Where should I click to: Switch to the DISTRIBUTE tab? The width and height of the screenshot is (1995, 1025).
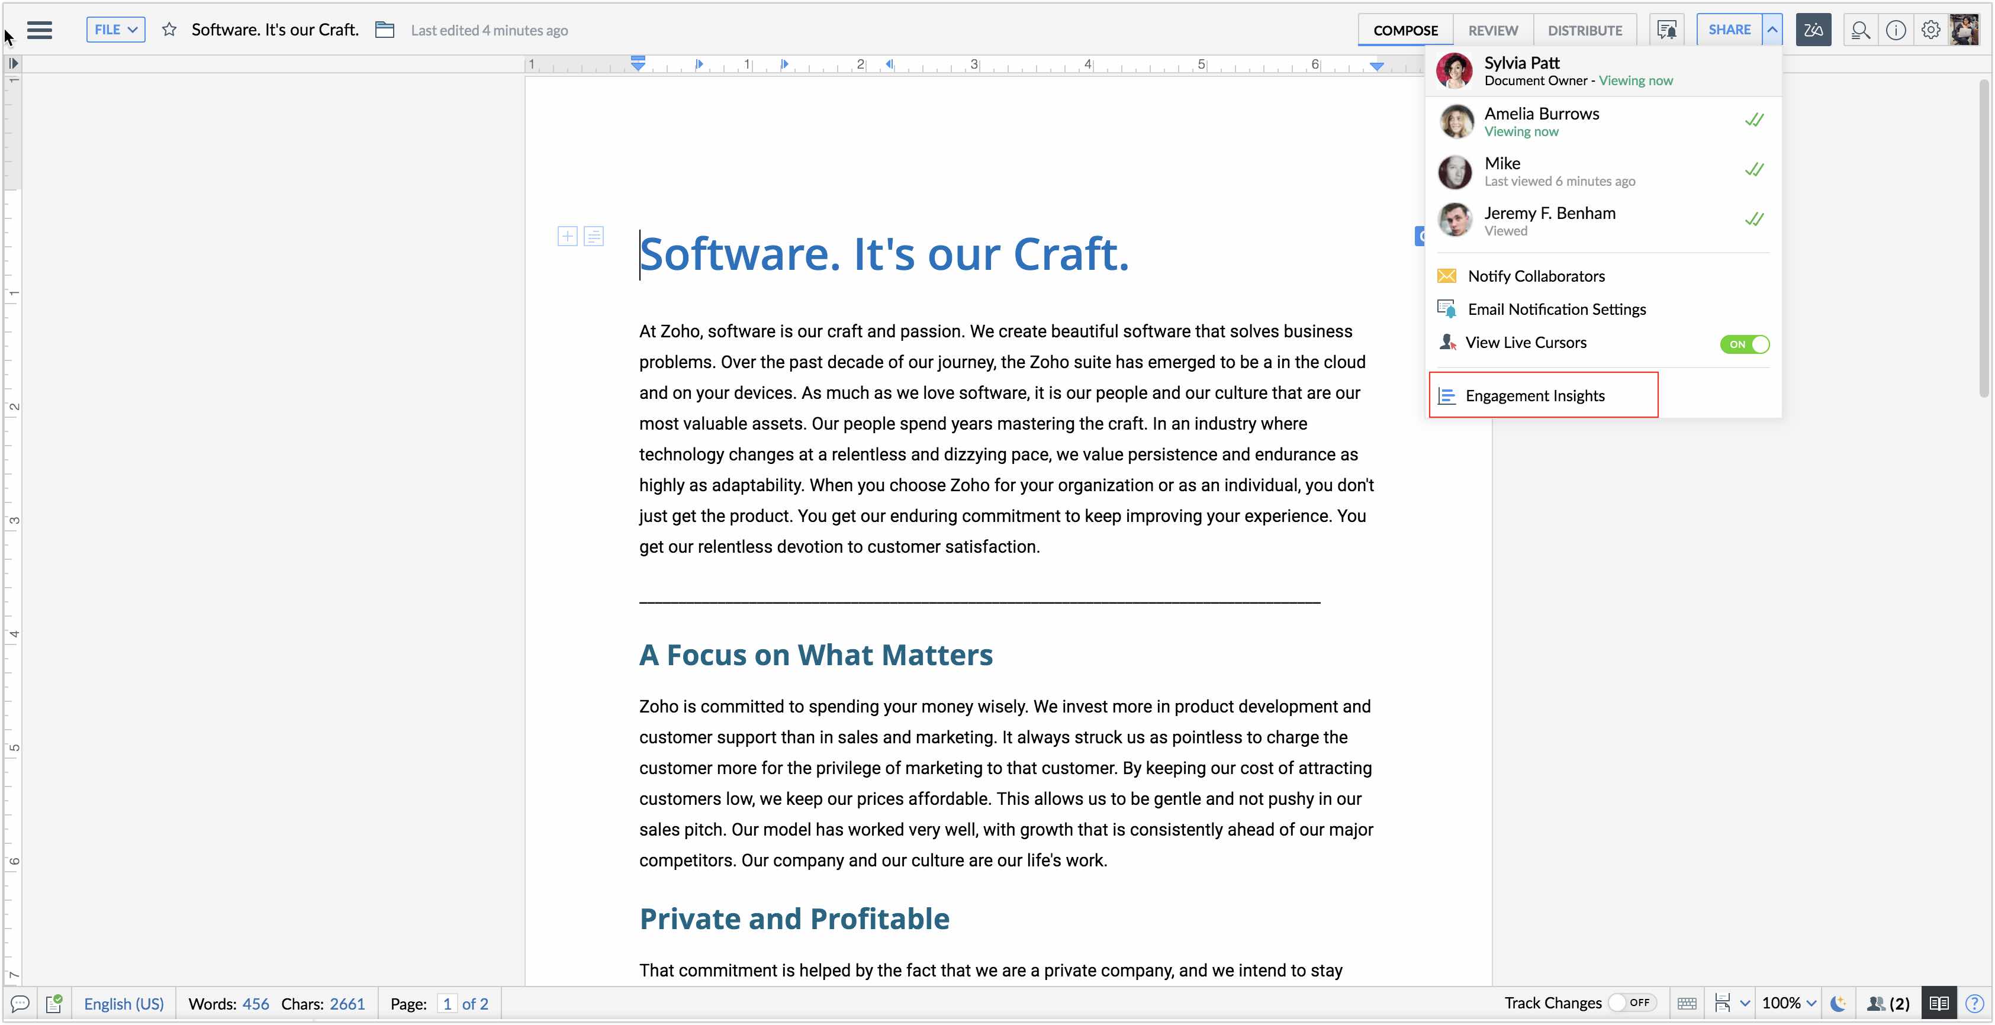coord(1585,30)
